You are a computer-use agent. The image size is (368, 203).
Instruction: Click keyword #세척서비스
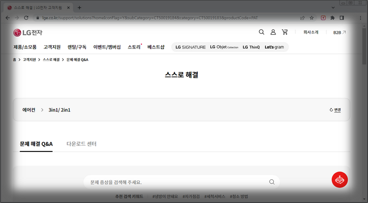[214, 197]
